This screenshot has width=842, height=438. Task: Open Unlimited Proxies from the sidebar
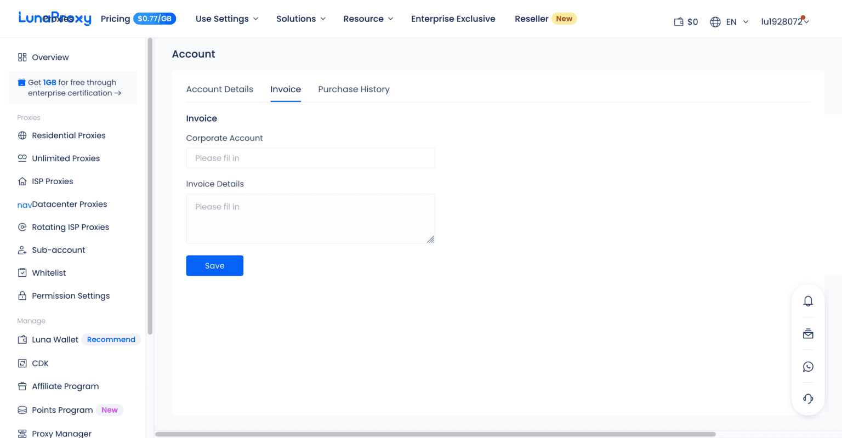pyautogui.click(x=66, y=158)
